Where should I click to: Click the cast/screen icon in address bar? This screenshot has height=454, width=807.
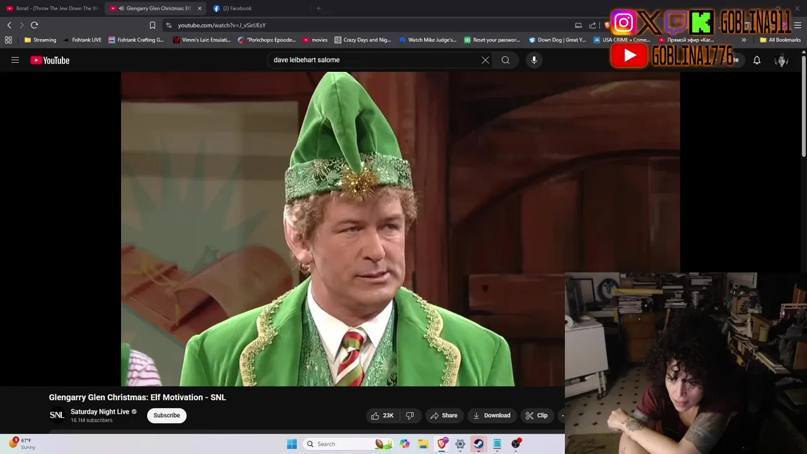tap(578, 25)
